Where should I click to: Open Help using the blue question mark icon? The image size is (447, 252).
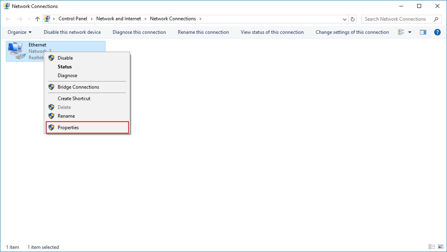tap(437, 32)
